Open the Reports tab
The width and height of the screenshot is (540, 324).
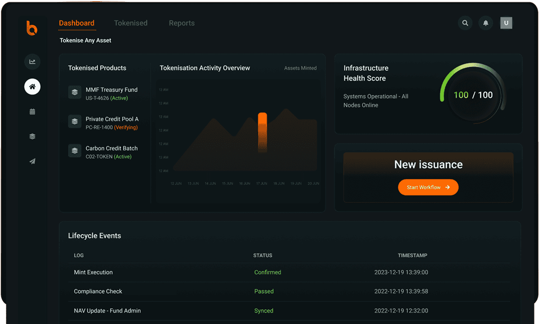tap(181, 23)
